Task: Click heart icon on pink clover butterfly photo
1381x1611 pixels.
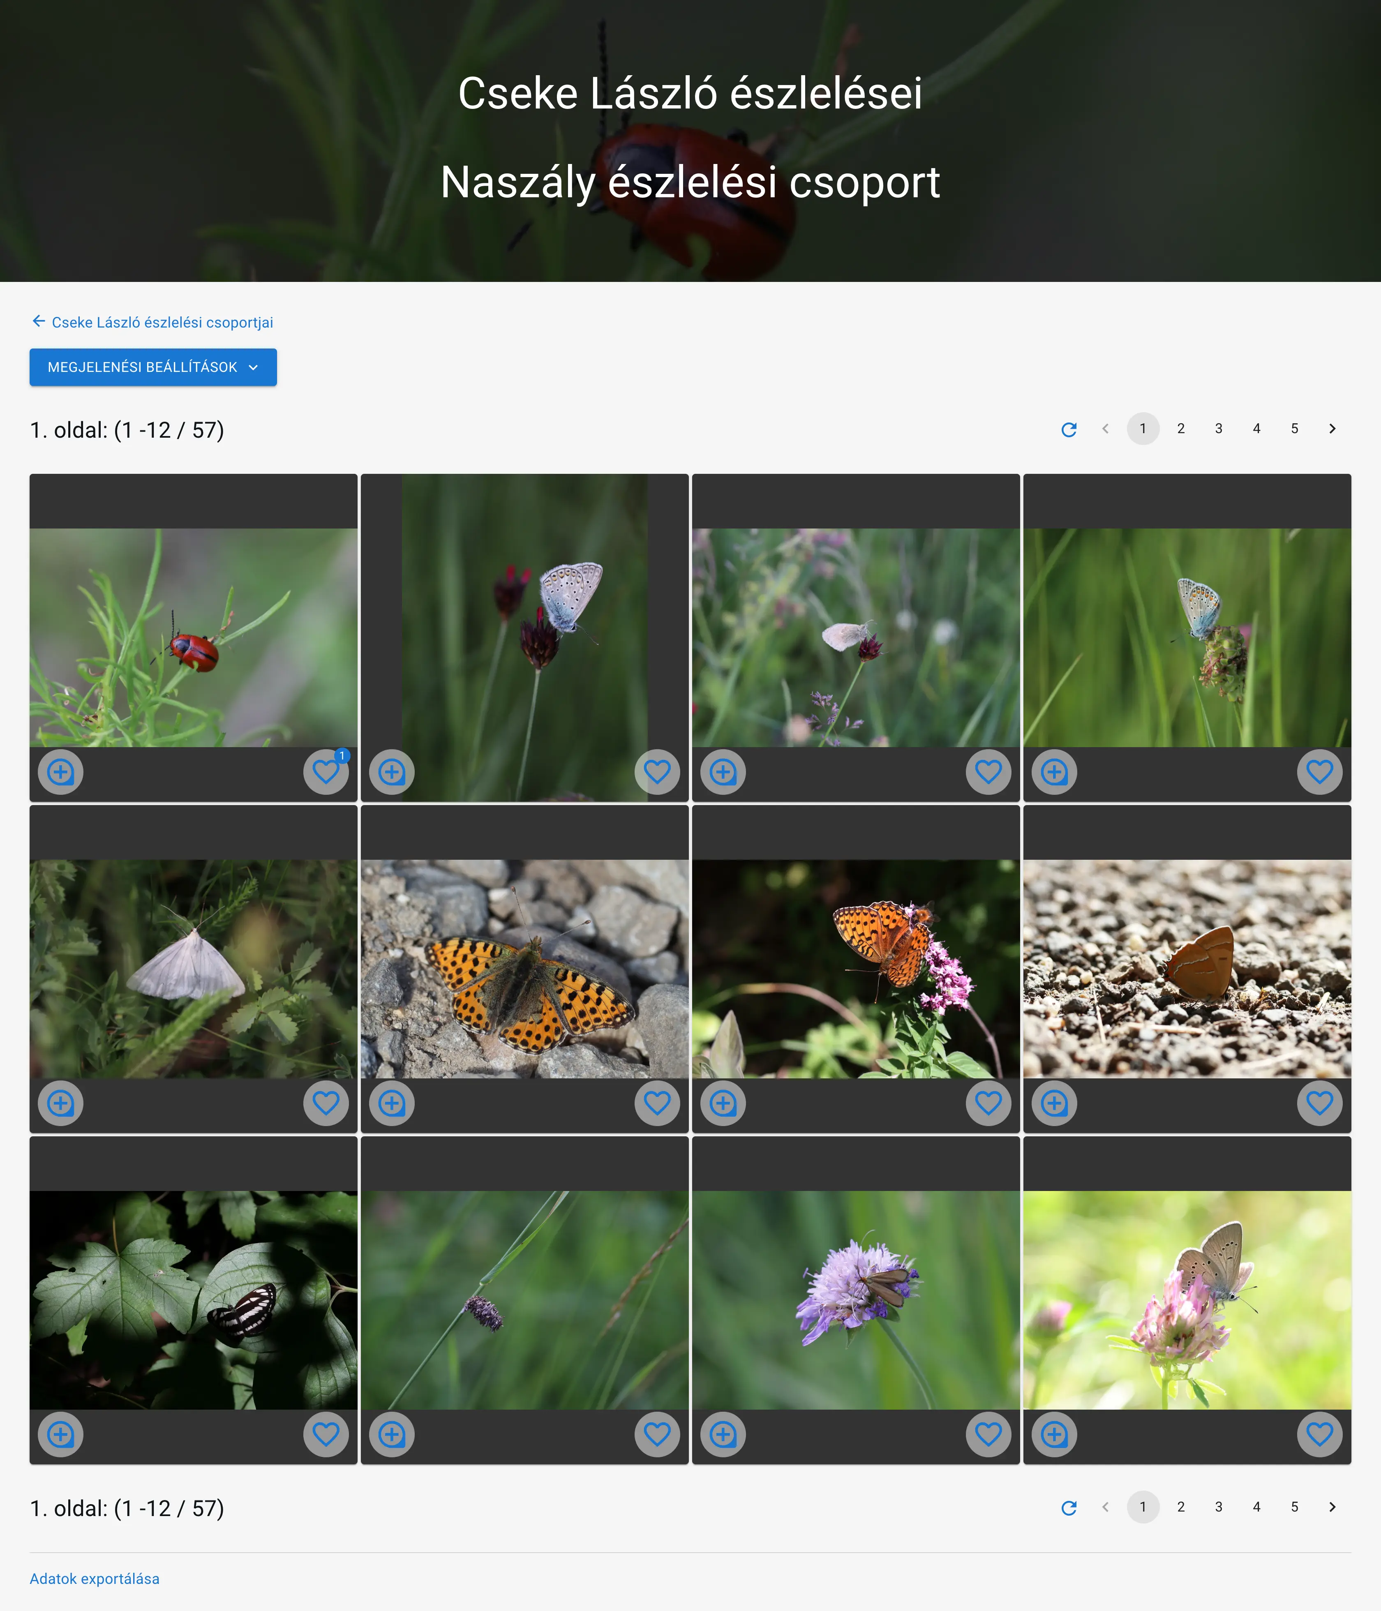Action: pyautogui.click(x=1319, y=1435)
